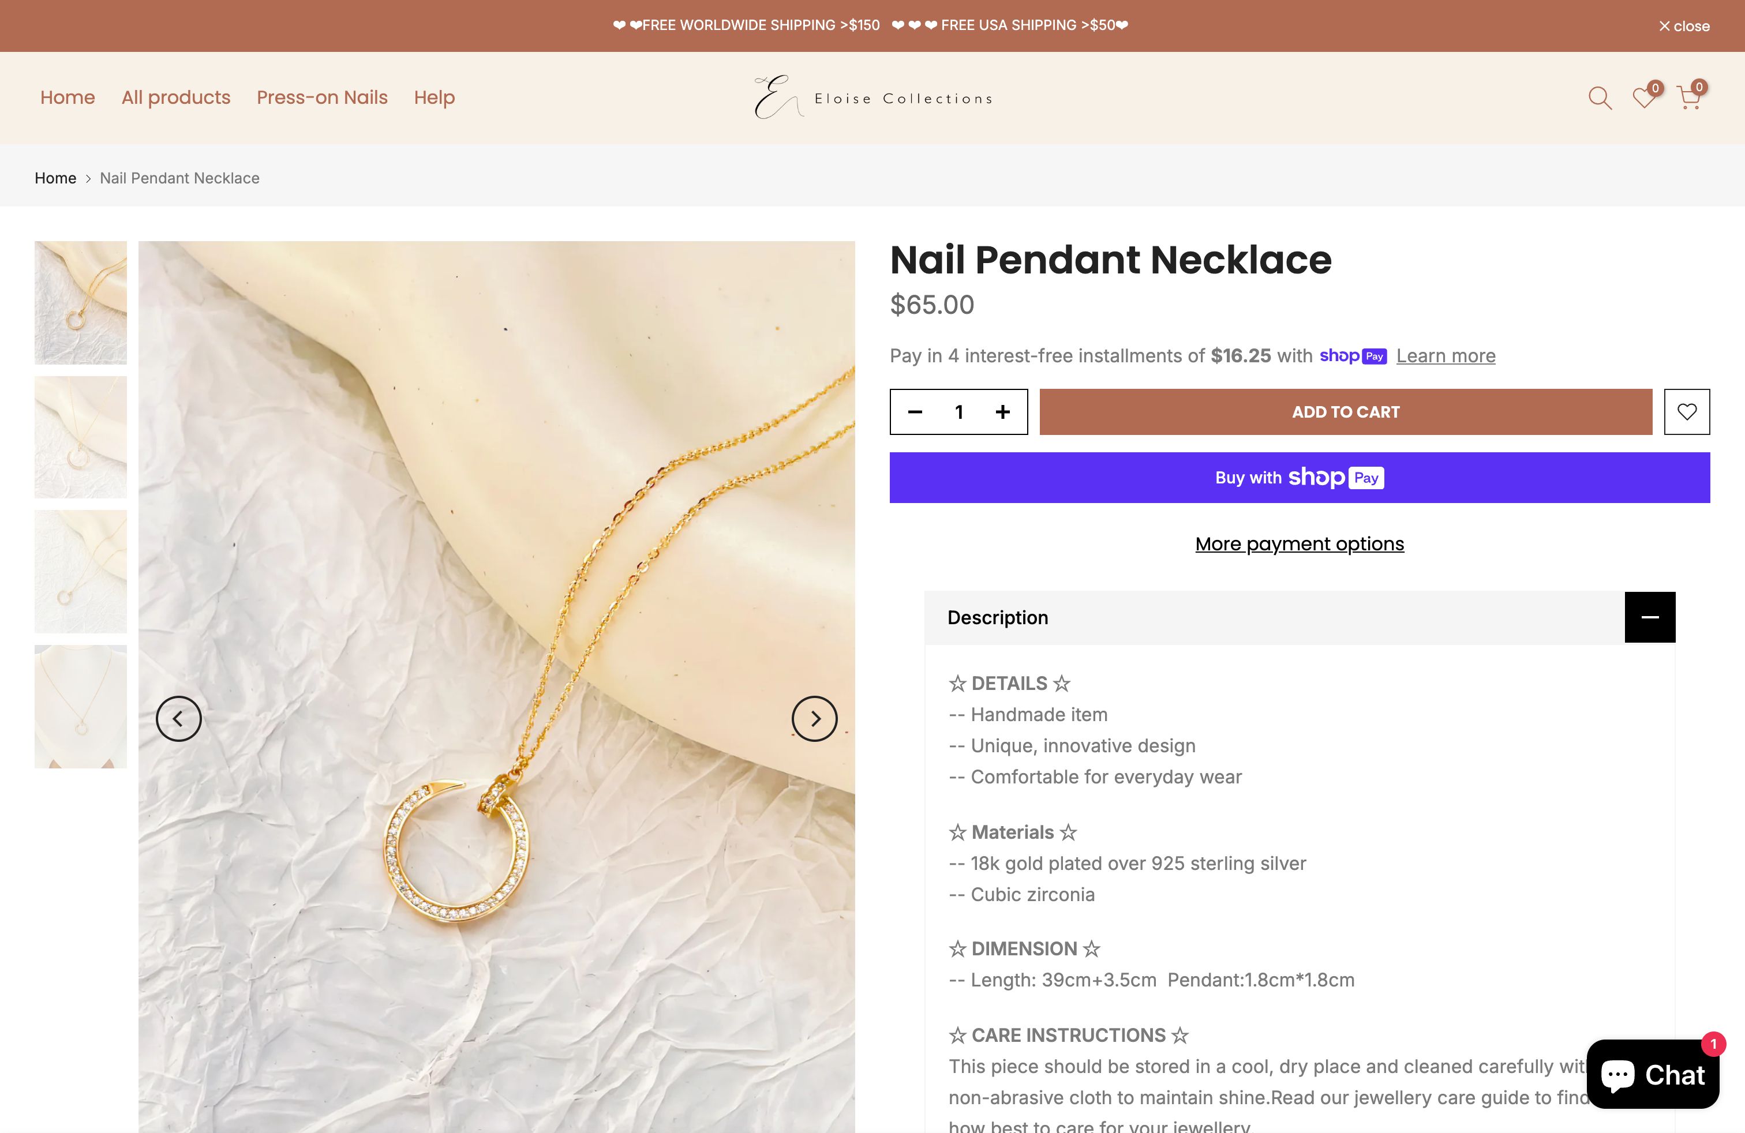Screen dimensions: 1745x1133
Task: Collapse the Description section
Action: (1650, 616)
